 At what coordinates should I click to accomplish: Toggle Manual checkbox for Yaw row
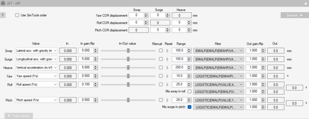(x=161, y=76)
